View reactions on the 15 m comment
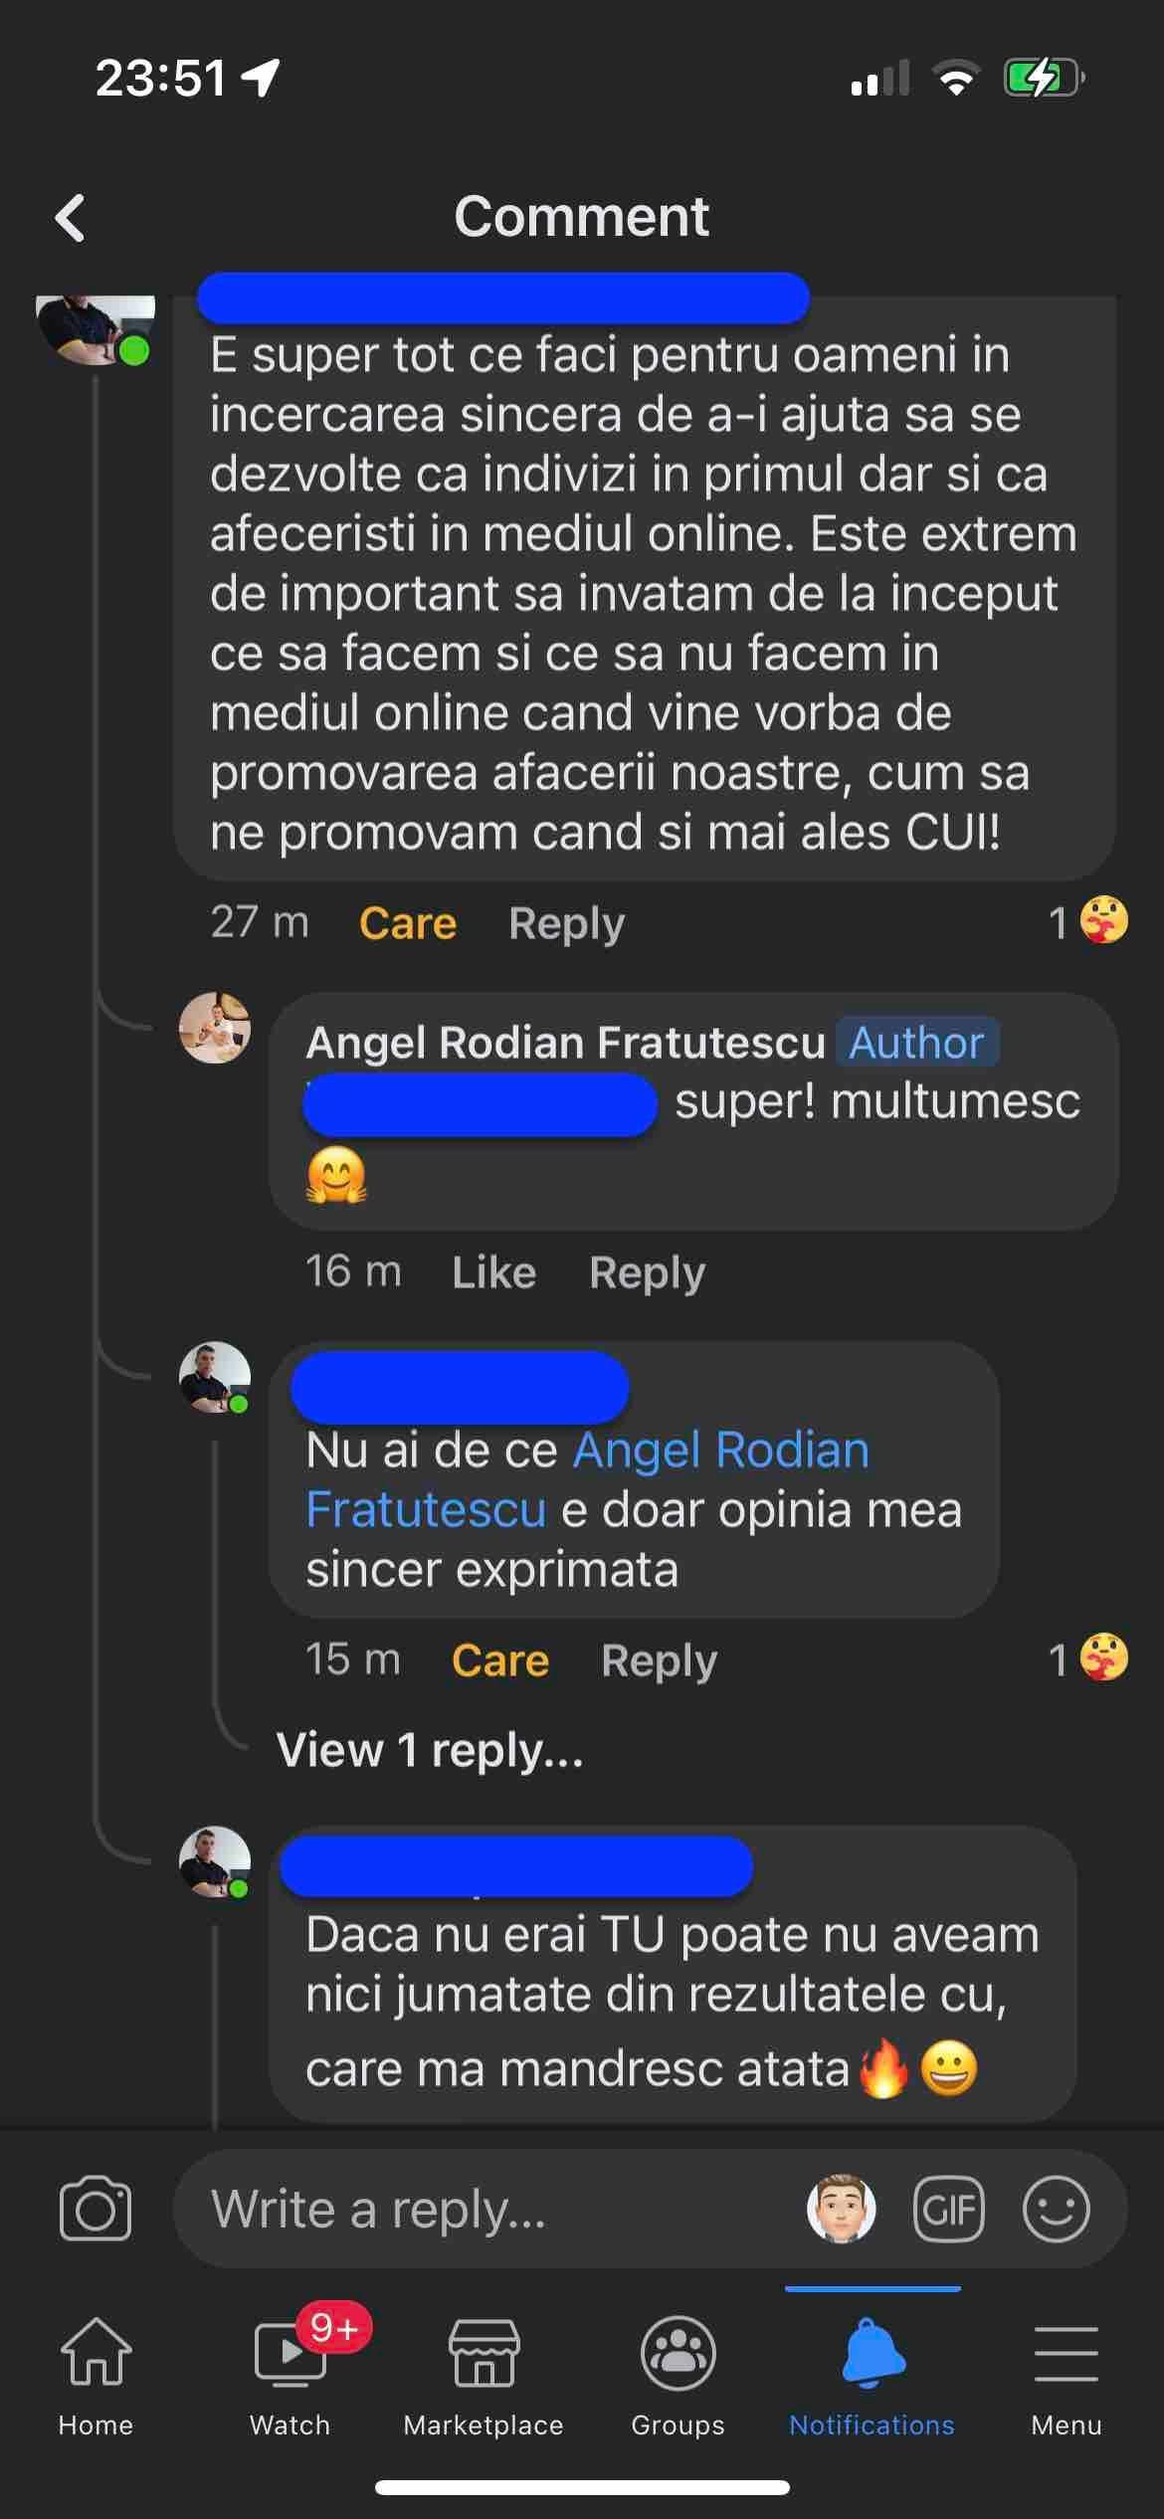The image size is (1164, 2519). (x=1088, y=1658)
